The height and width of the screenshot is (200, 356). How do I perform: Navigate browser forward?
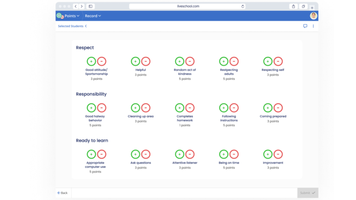pos(82,6)
